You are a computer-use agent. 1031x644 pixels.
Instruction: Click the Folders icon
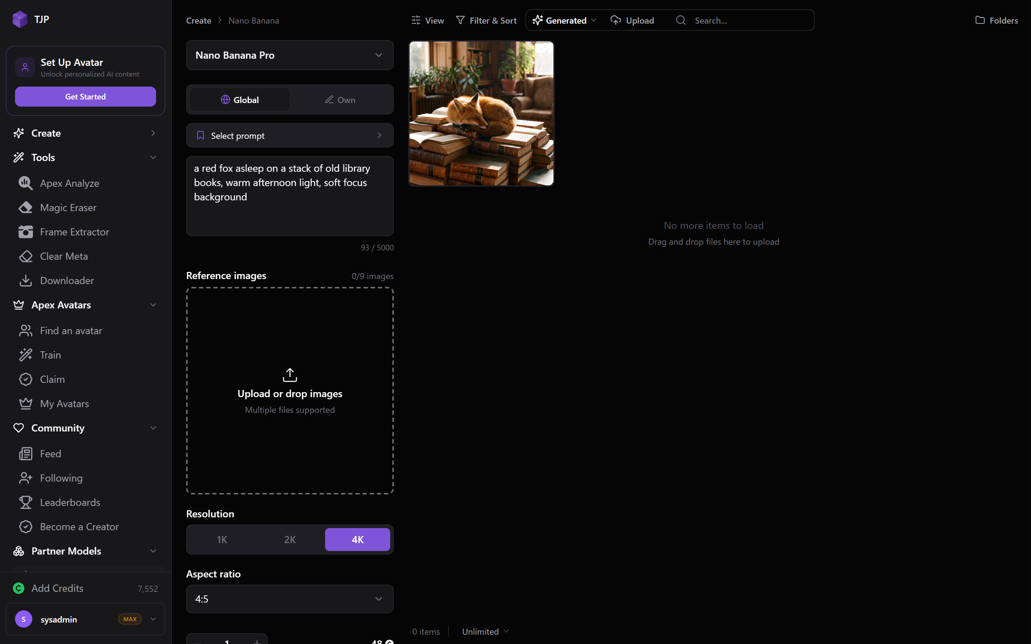(980, 20)
